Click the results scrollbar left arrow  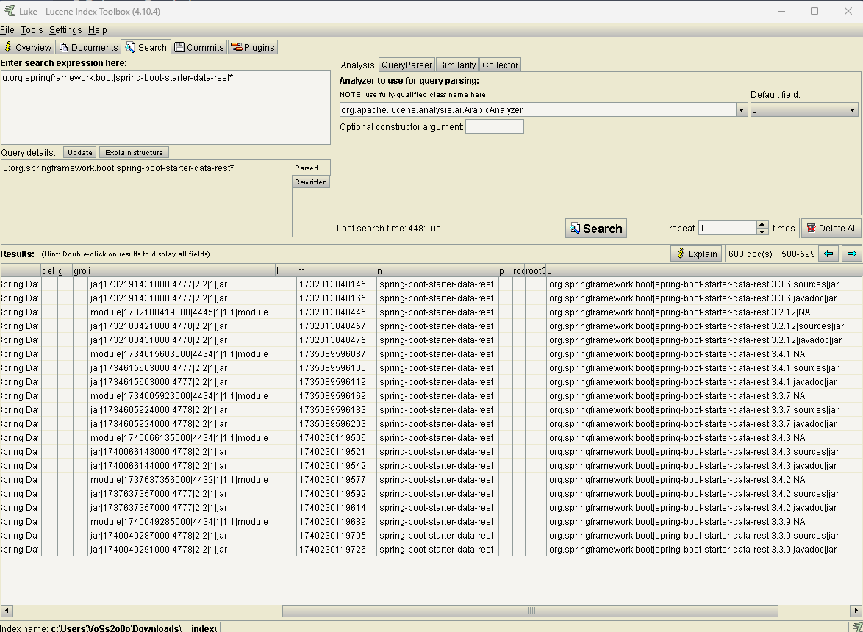tap(7, 611)
